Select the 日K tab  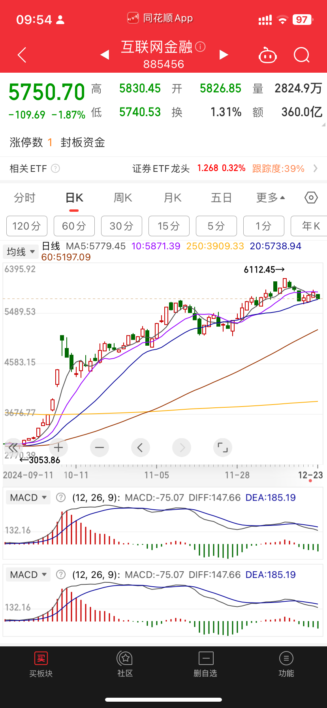coord(74,198)
